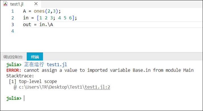Image resolution: width=203 pixels, height=111 pixels.
Task: Click line number 4 in the gutter
Action: (x=12, y=31)
